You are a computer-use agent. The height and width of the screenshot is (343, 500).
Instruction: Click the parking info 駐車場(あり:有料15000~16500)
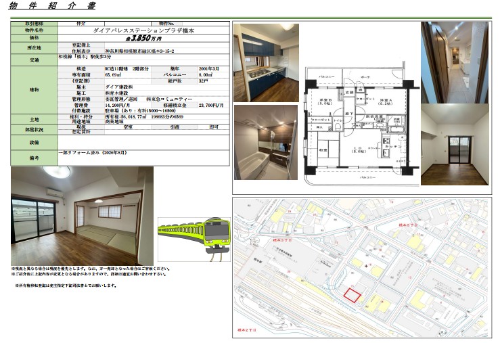(140, 111)
